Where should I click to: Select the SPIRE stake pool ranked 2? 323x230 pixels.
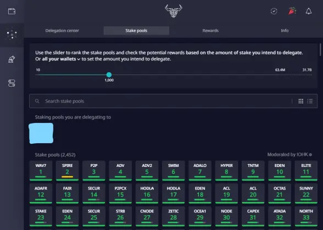68,171
